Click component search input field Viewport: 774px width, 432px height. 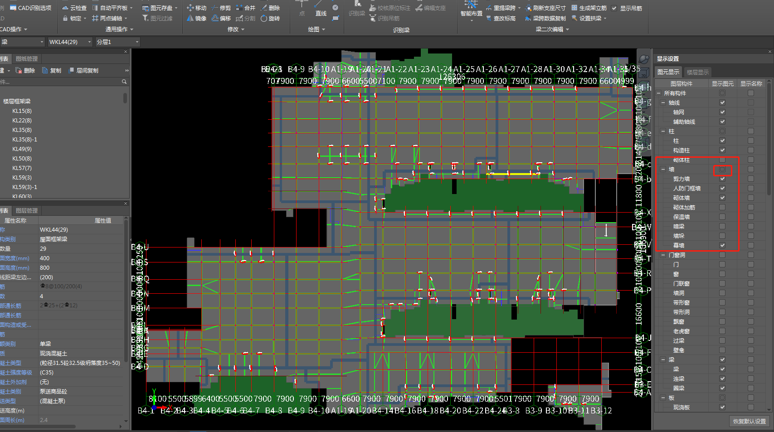pyautogui.click(x=60, y=82)
